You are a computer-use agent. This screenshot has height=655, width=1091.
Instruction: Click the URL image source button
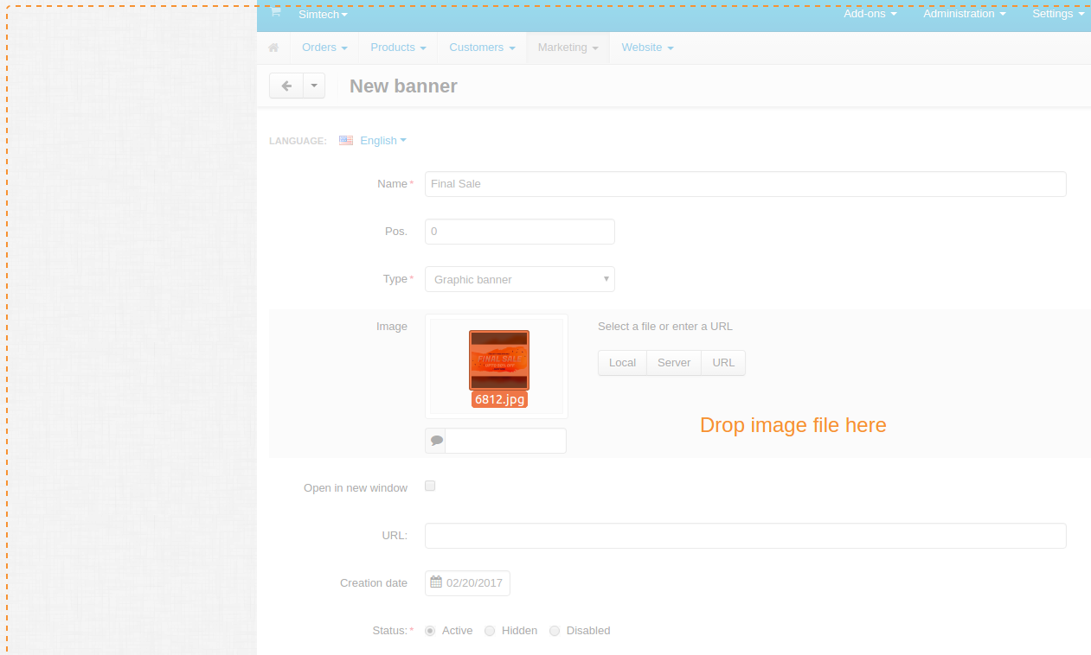pyautogui.click(x=723, y=363)
